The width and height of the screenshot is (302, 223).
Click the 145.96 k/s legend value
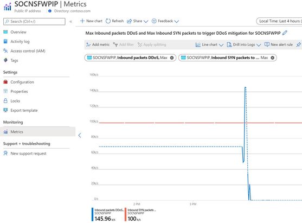click(x=105, y=219)
